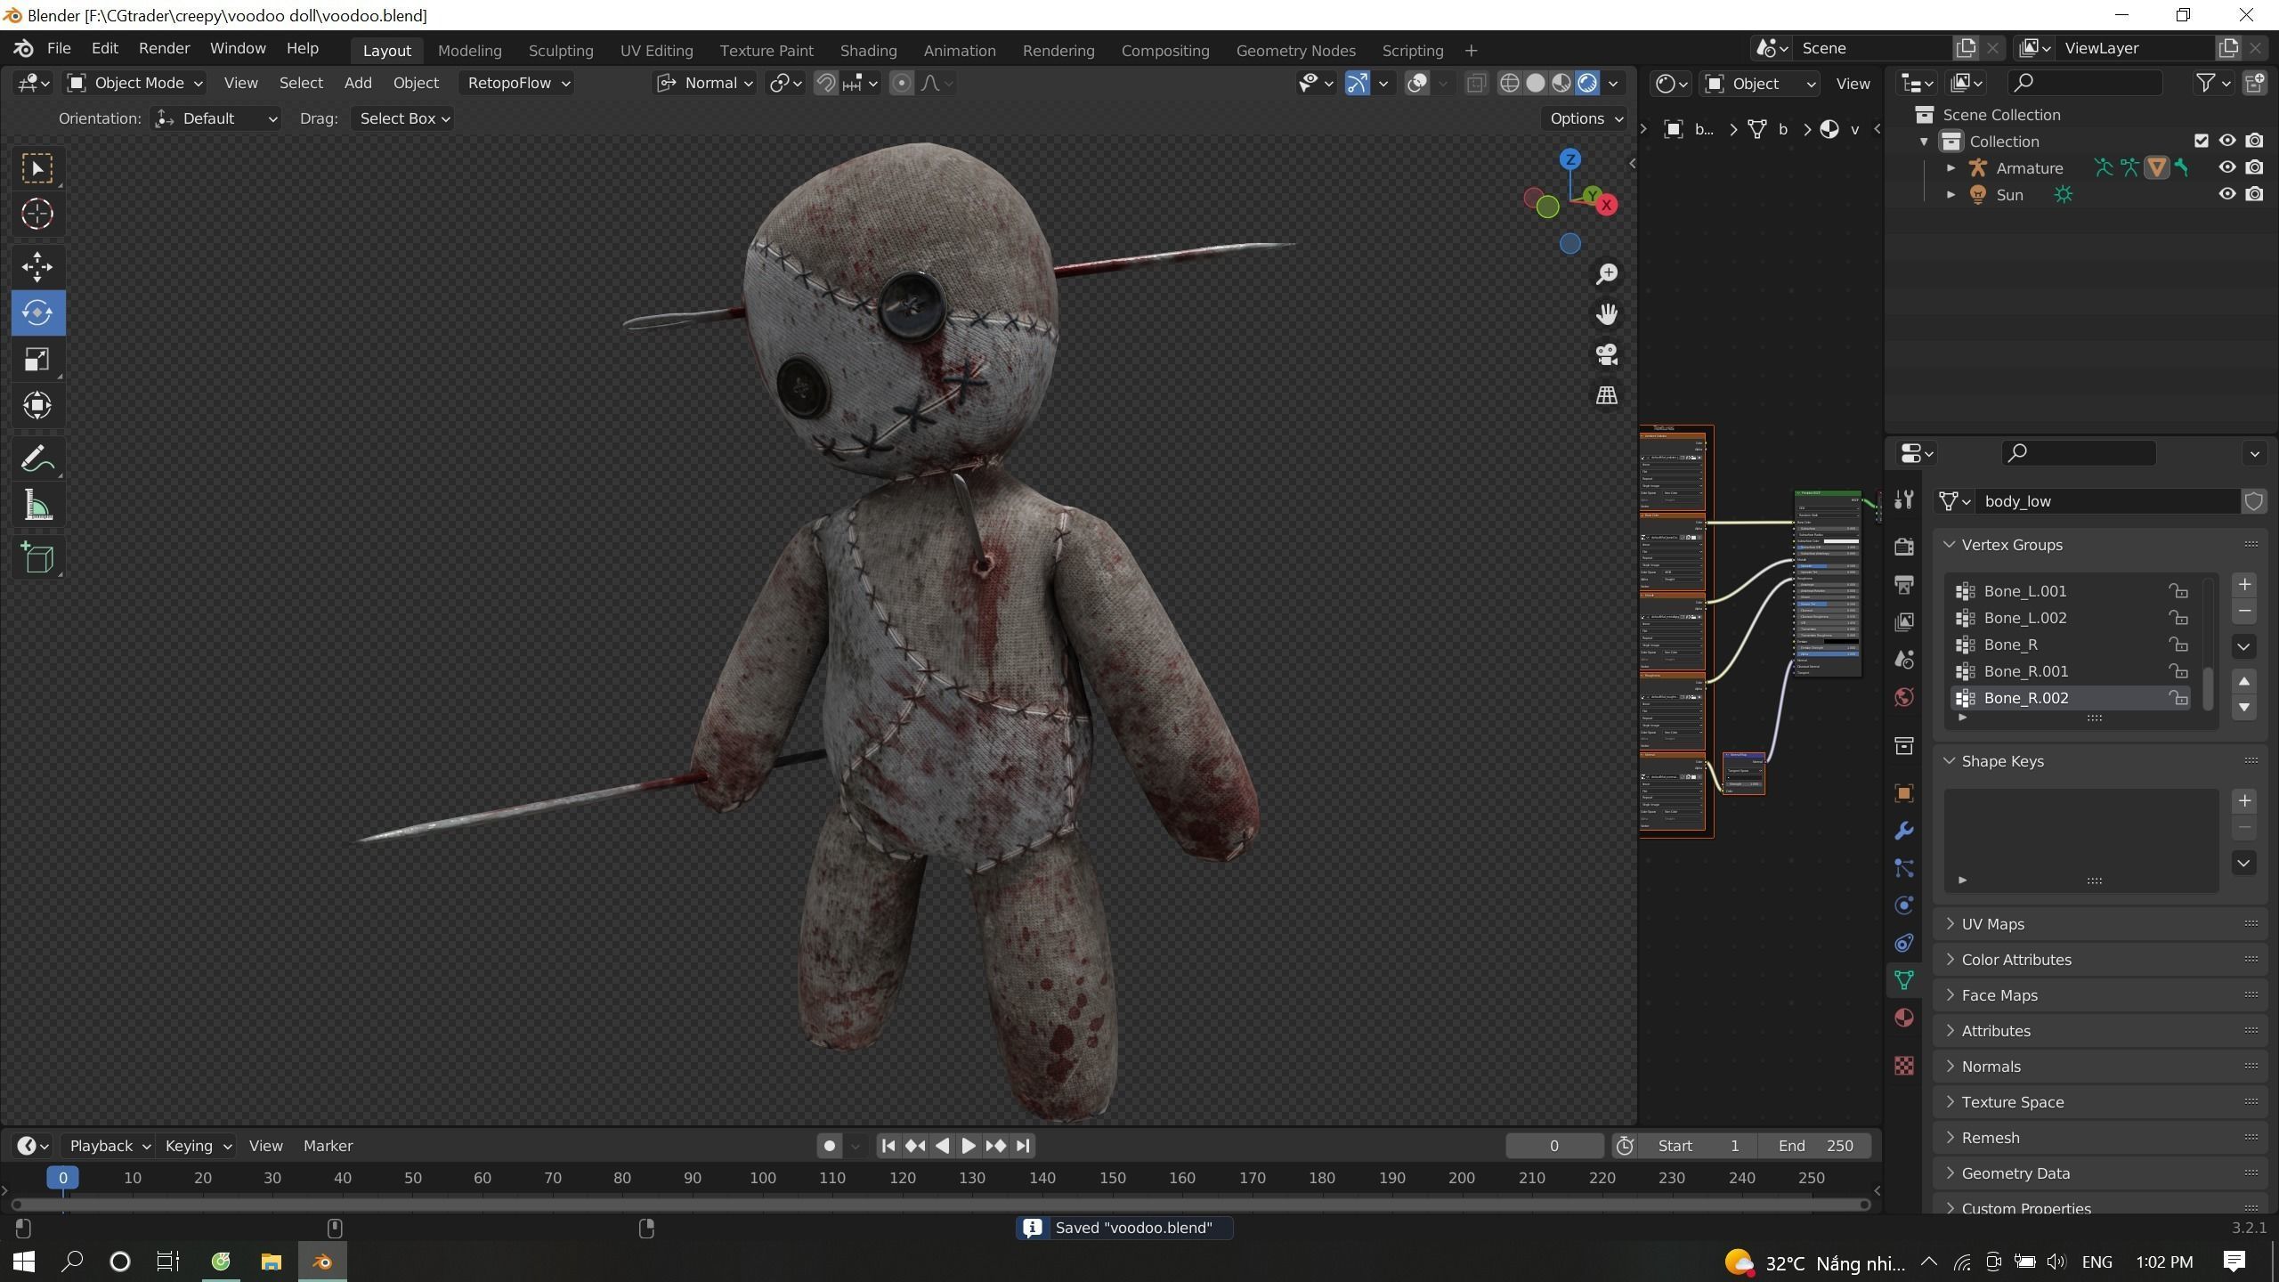This screenshot has height=1282, width=2279.
Task: Click the viewport zoom magnifier icon
Action: click(x=1607, y=274)
